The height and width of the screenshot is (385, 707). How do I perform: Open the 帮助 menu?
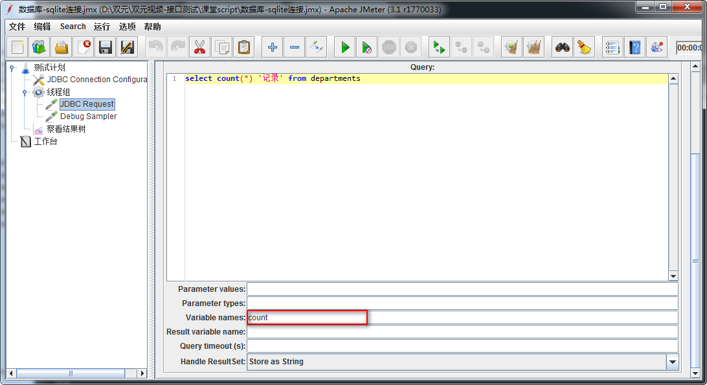point(152,27)
